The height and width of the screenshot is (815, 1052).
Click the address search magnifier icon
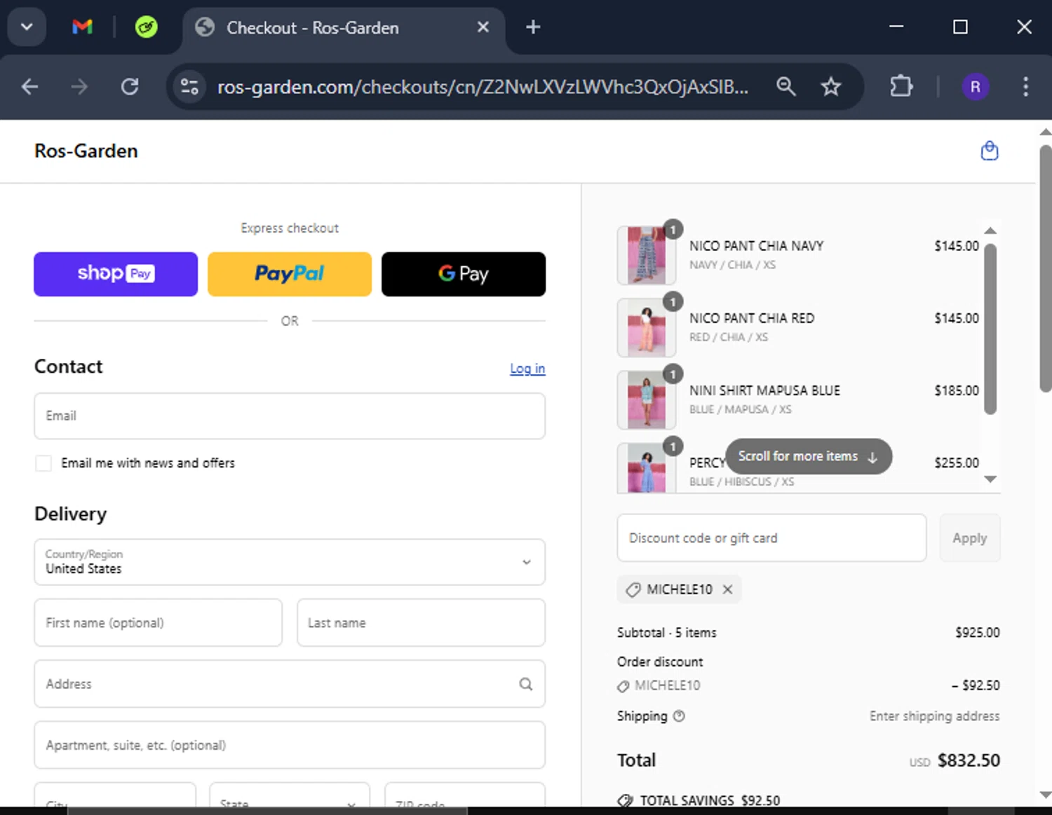click(x=526, y=684)
